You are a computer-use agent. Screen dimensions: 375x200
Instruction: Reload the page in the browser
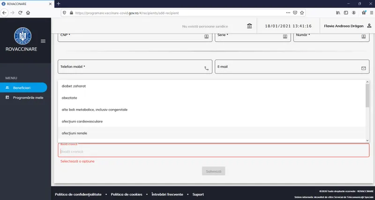pyautogui.click(x=20, y=13)
